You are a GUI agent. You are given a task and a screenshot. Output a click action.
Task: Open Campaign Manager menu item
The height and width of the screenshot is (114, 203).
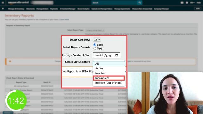click(161, 9)
